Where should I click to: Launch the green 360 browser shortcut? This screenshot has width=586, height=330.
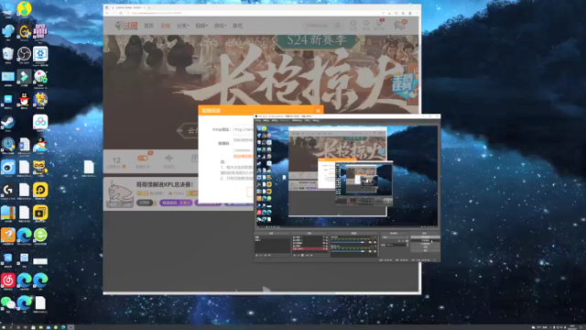tap(40, 235)
